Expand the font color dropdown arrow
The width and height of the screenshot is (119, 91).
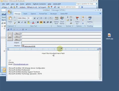(35, 22)
